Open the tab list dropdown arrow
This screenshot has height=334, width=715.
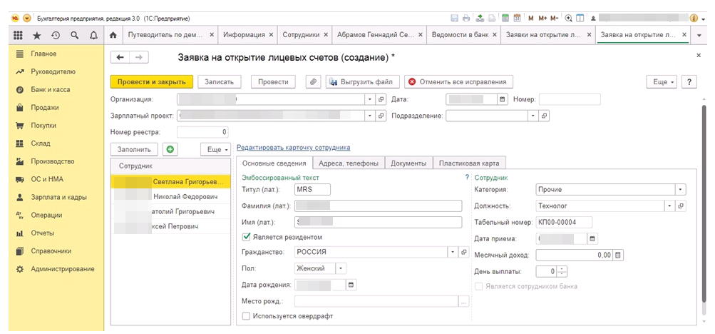699,35
